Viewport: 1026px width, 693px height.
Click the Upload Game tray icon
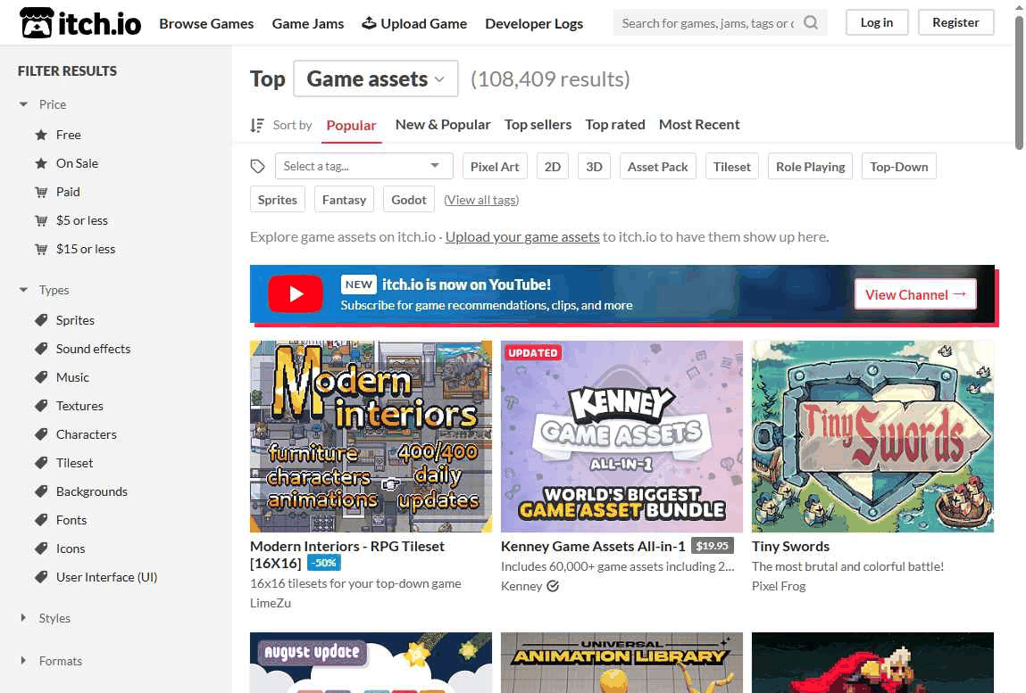369,23
